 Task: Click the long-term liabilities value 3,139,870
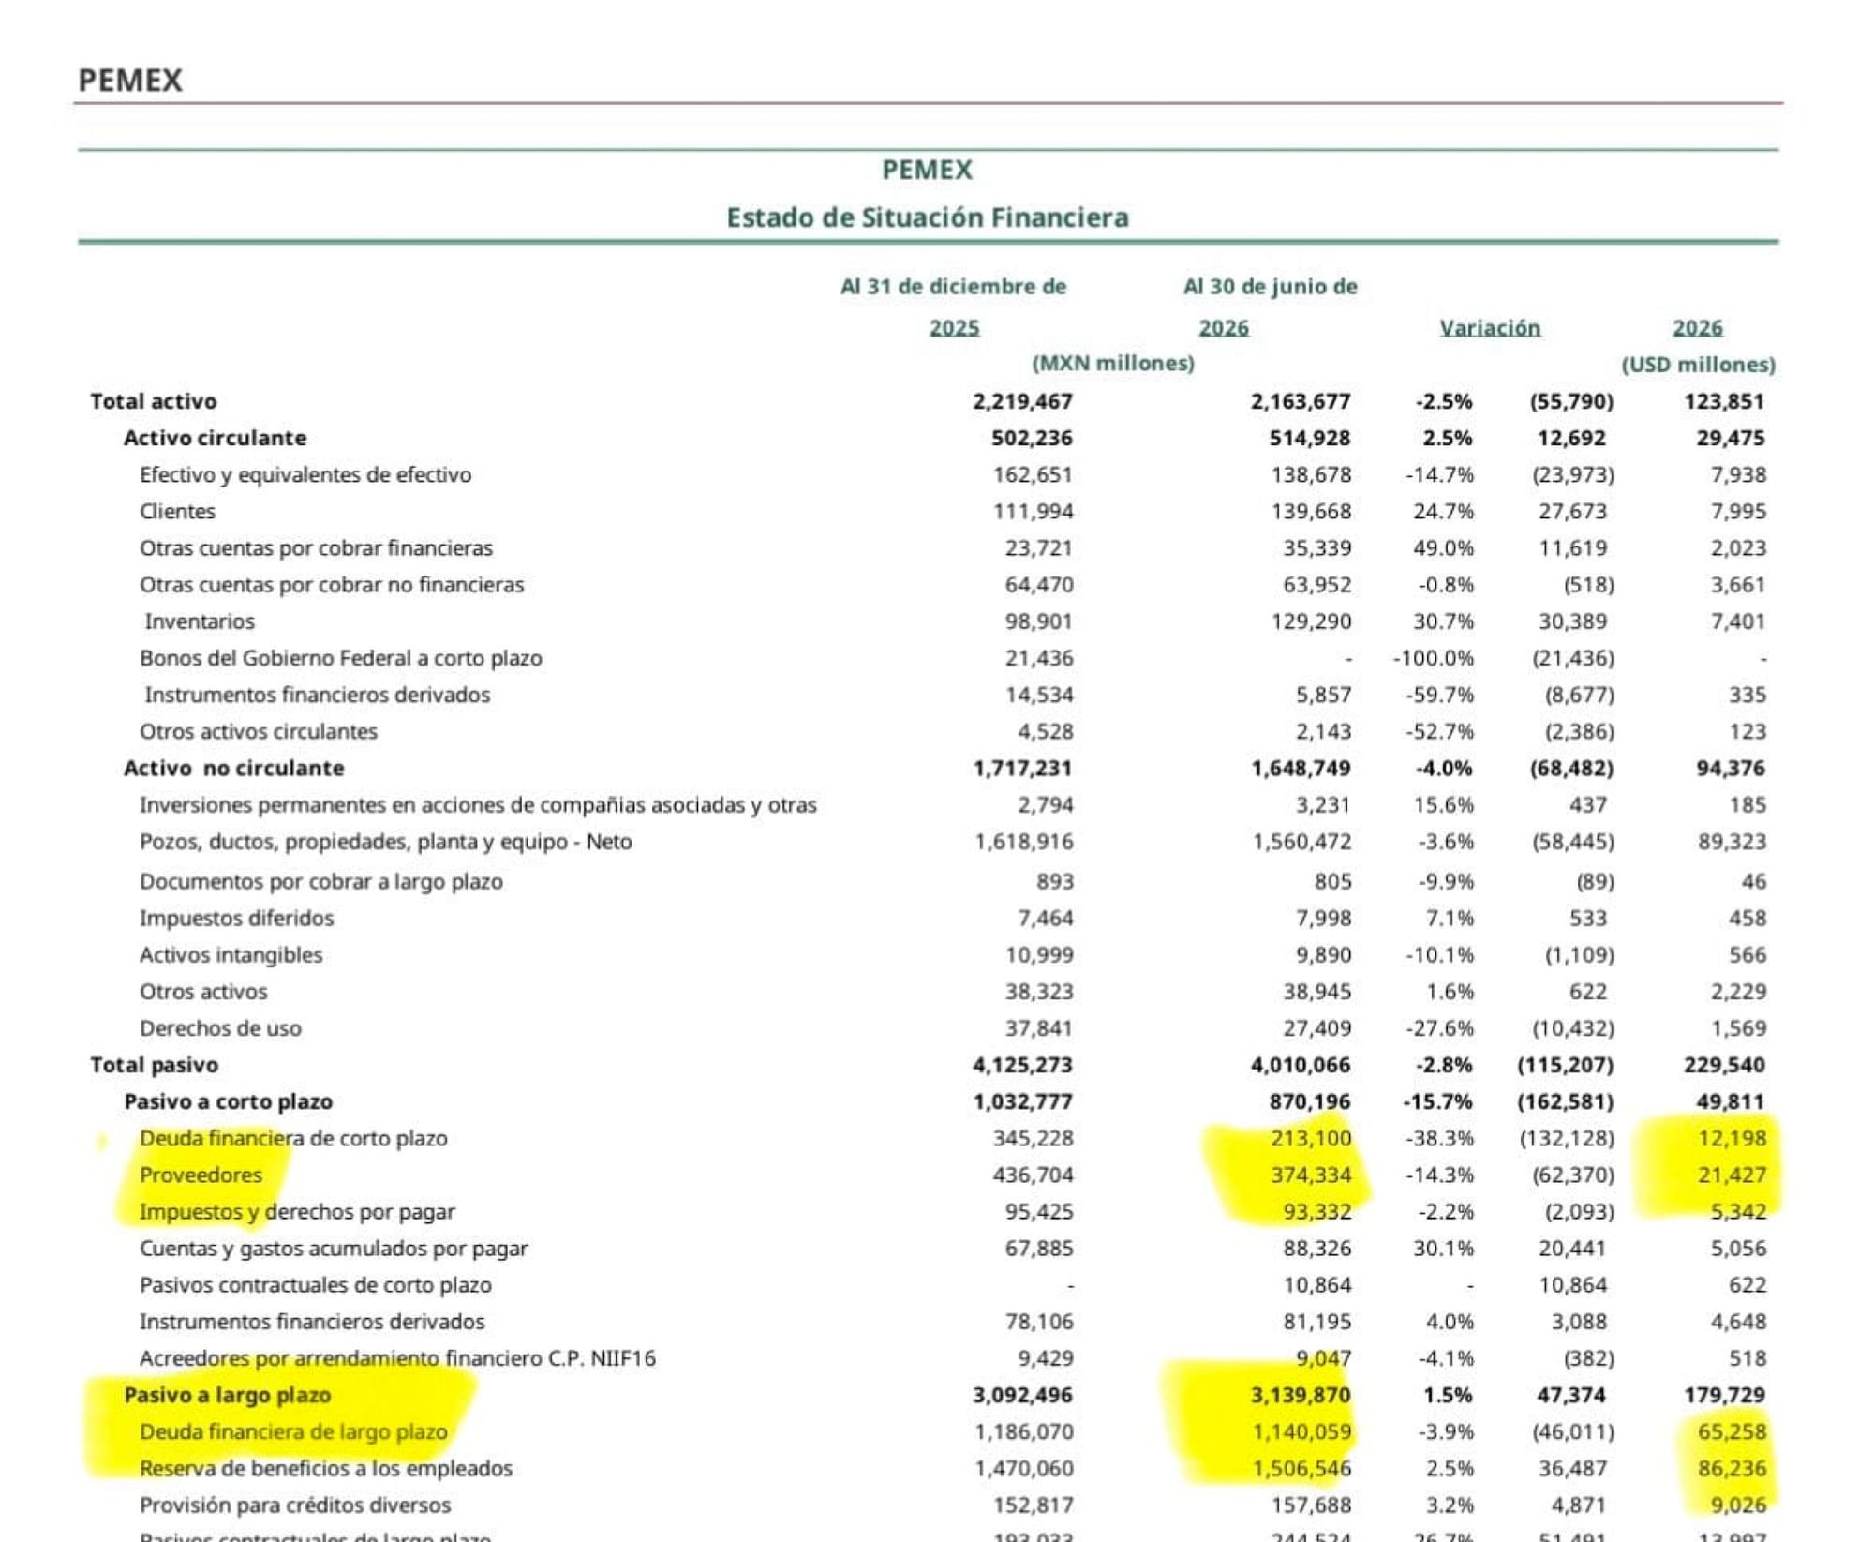coord(1301,1395)
